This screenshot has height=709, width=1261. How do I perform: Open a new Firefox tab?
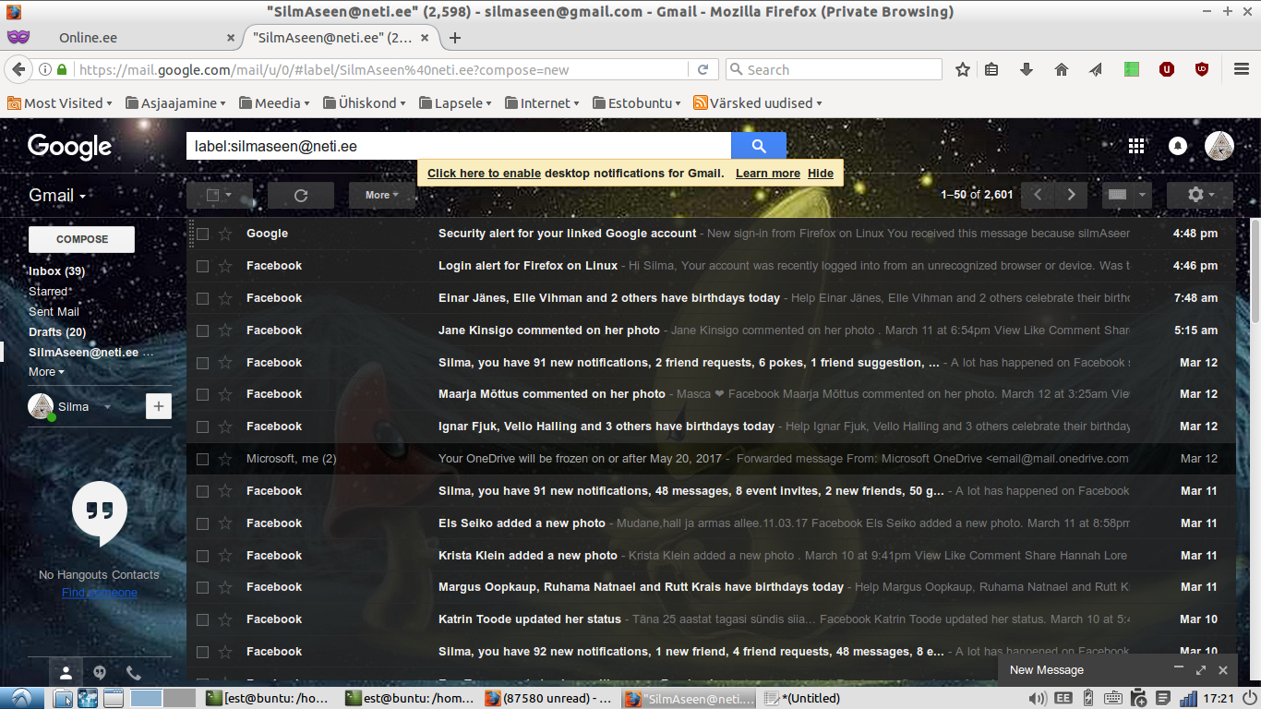[454, 38]
